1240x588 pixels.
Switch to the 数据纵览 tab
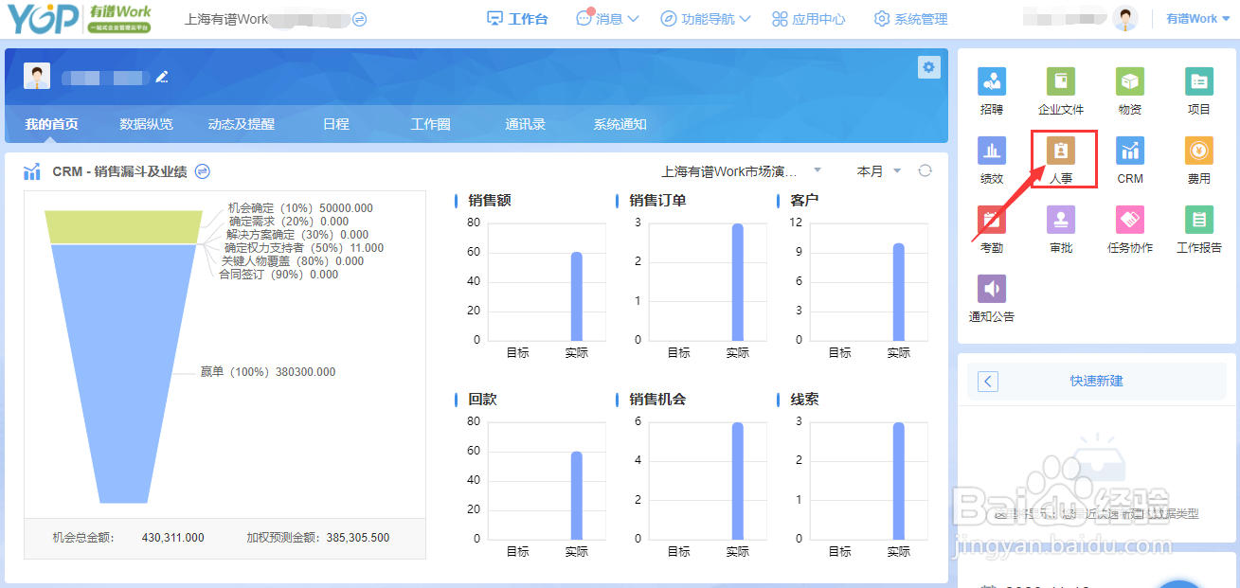(147, 124)
